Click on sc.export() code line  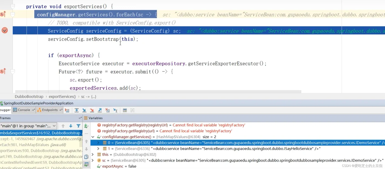point(86,80)
